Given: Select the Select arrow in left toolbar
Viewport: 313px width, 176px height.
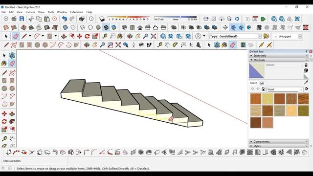Looking at the screenshot, I should 4,56.
